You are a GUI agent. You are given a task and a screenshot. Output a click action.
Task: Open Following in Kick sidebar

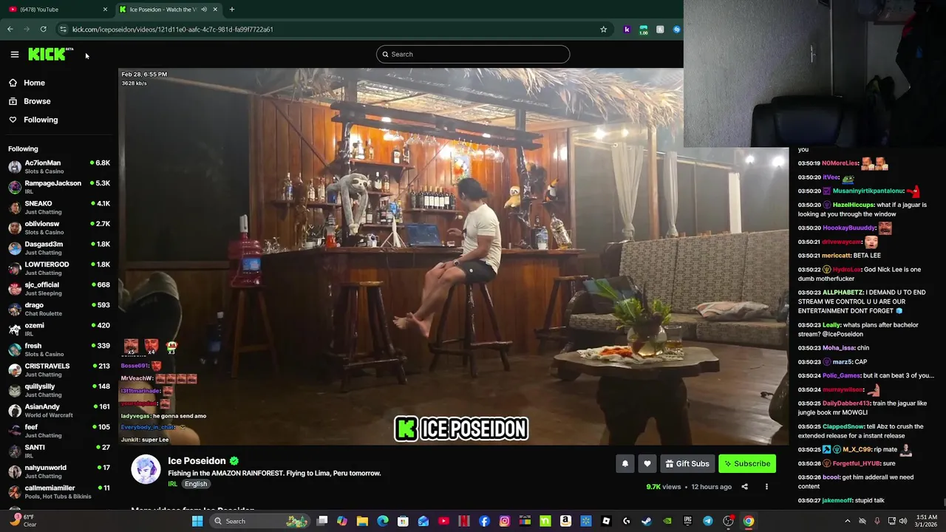click(41, 120)
